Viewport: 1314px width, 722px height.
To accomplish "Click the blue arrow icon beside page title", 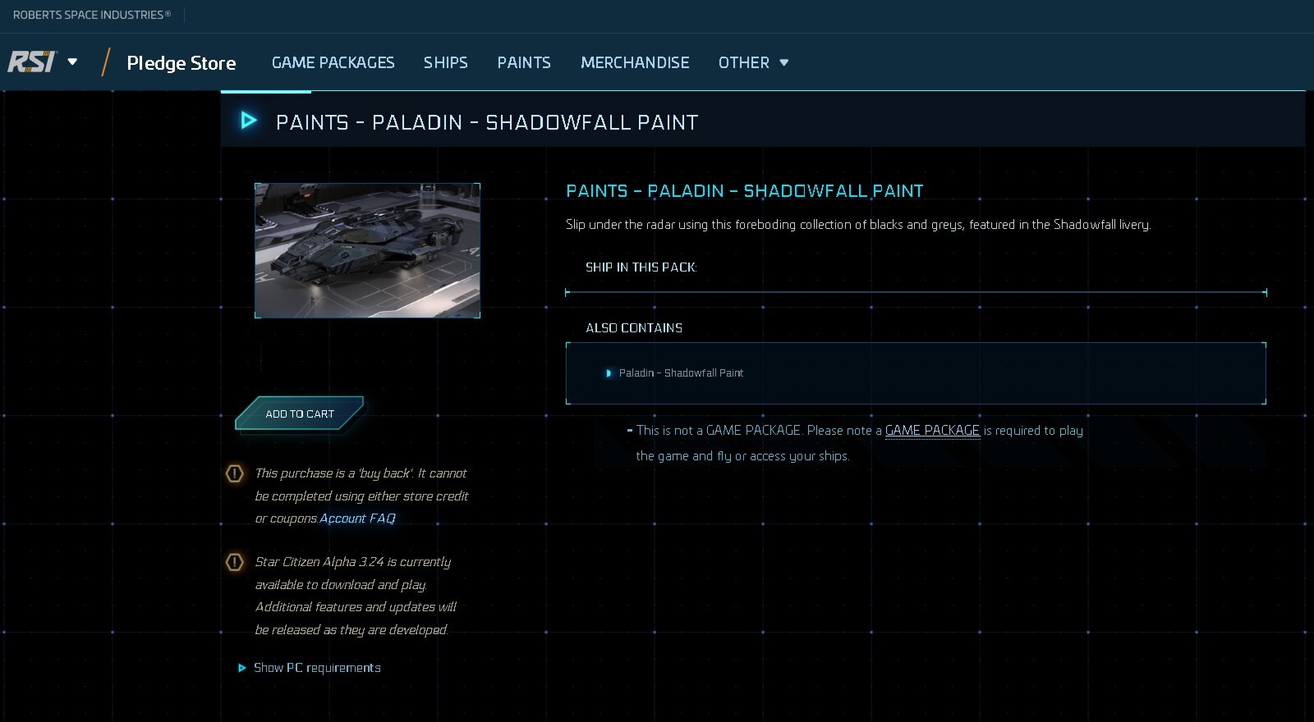I will coord(248,121).
